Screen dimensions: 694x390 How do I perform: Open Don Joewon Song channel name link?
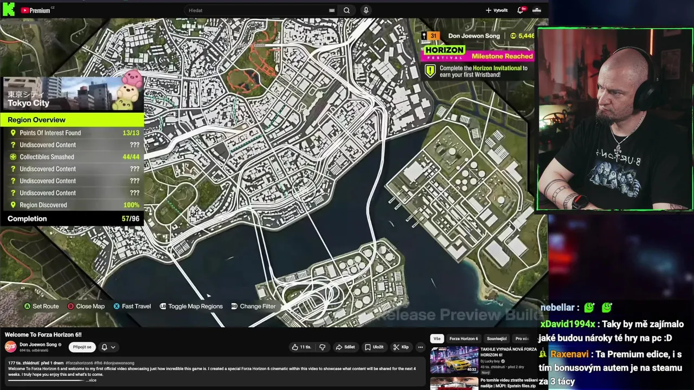tap(38, 344)
